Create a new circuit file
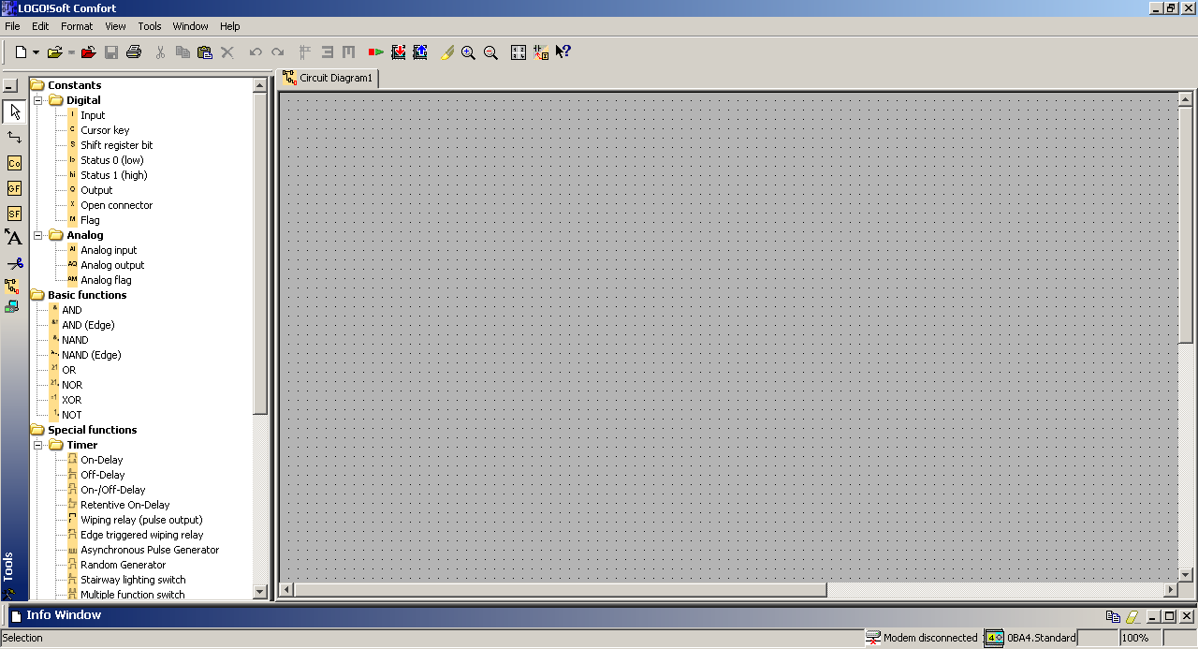This screenshot has width=1198, height=649. tap(21, 52)
